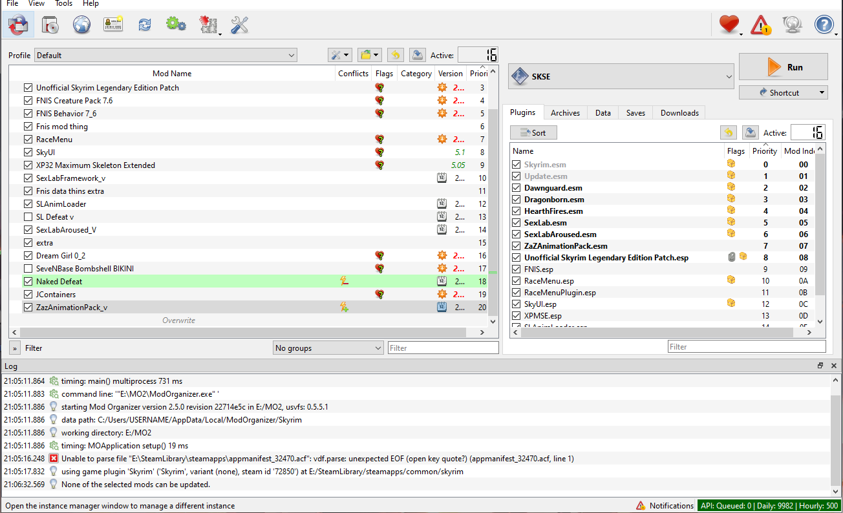Select the Overwrite row in the mod list
Viewport: 843px width, 513px height.
click(x=178, y=320)
